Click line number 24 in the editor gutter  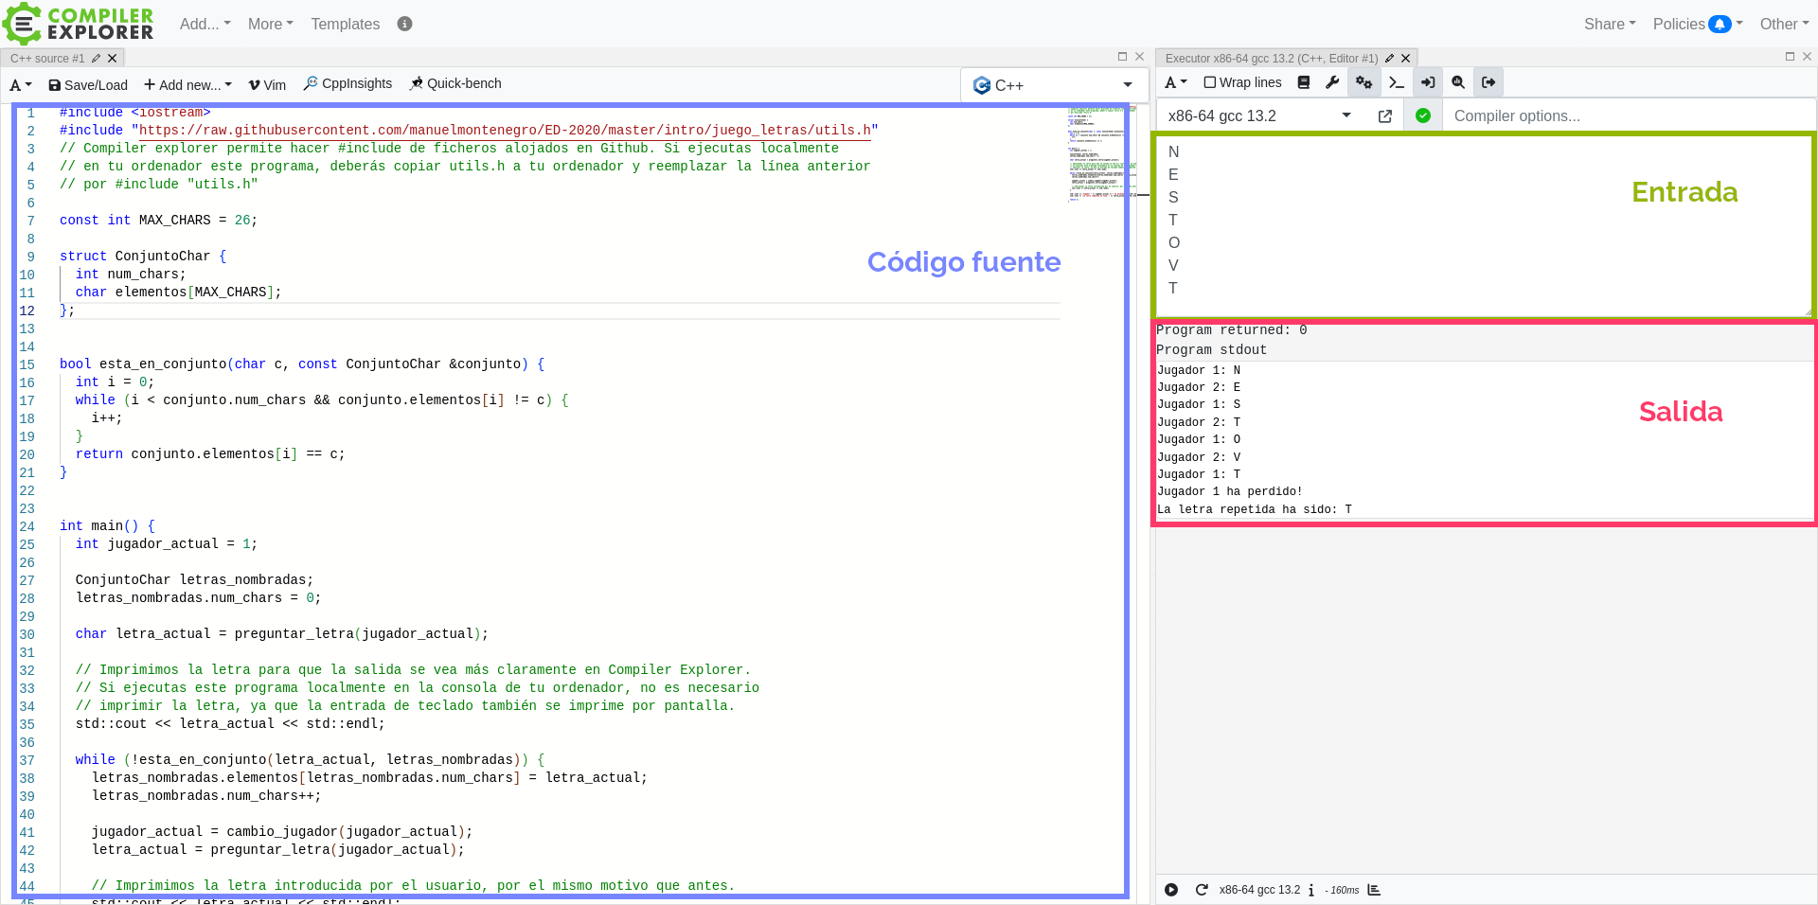(x=27, y=526)
